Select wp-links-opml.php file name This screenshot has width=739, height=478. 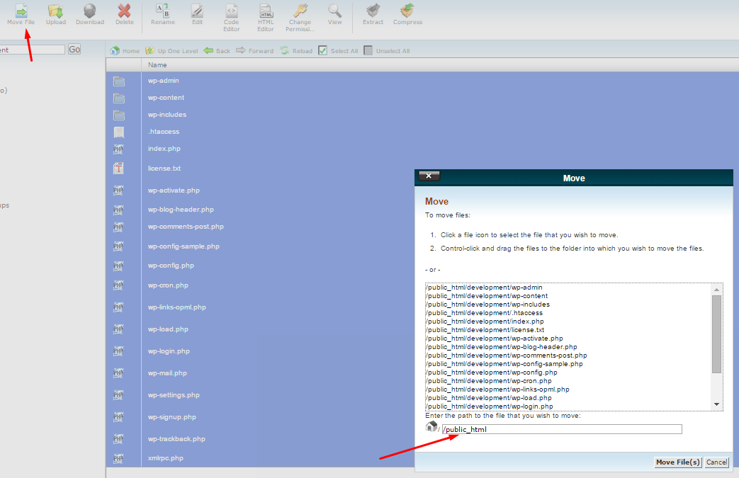[x=176, y=307]
